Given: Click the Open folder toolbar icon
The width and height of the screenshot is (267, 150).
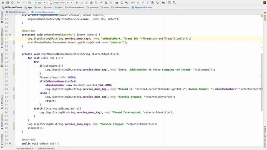Looking at the screenshot, I should point(3,3).
